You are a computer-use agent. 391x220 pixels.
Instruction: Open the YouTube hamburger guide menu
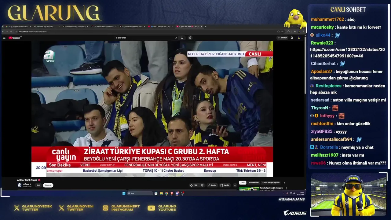(4, 38)
